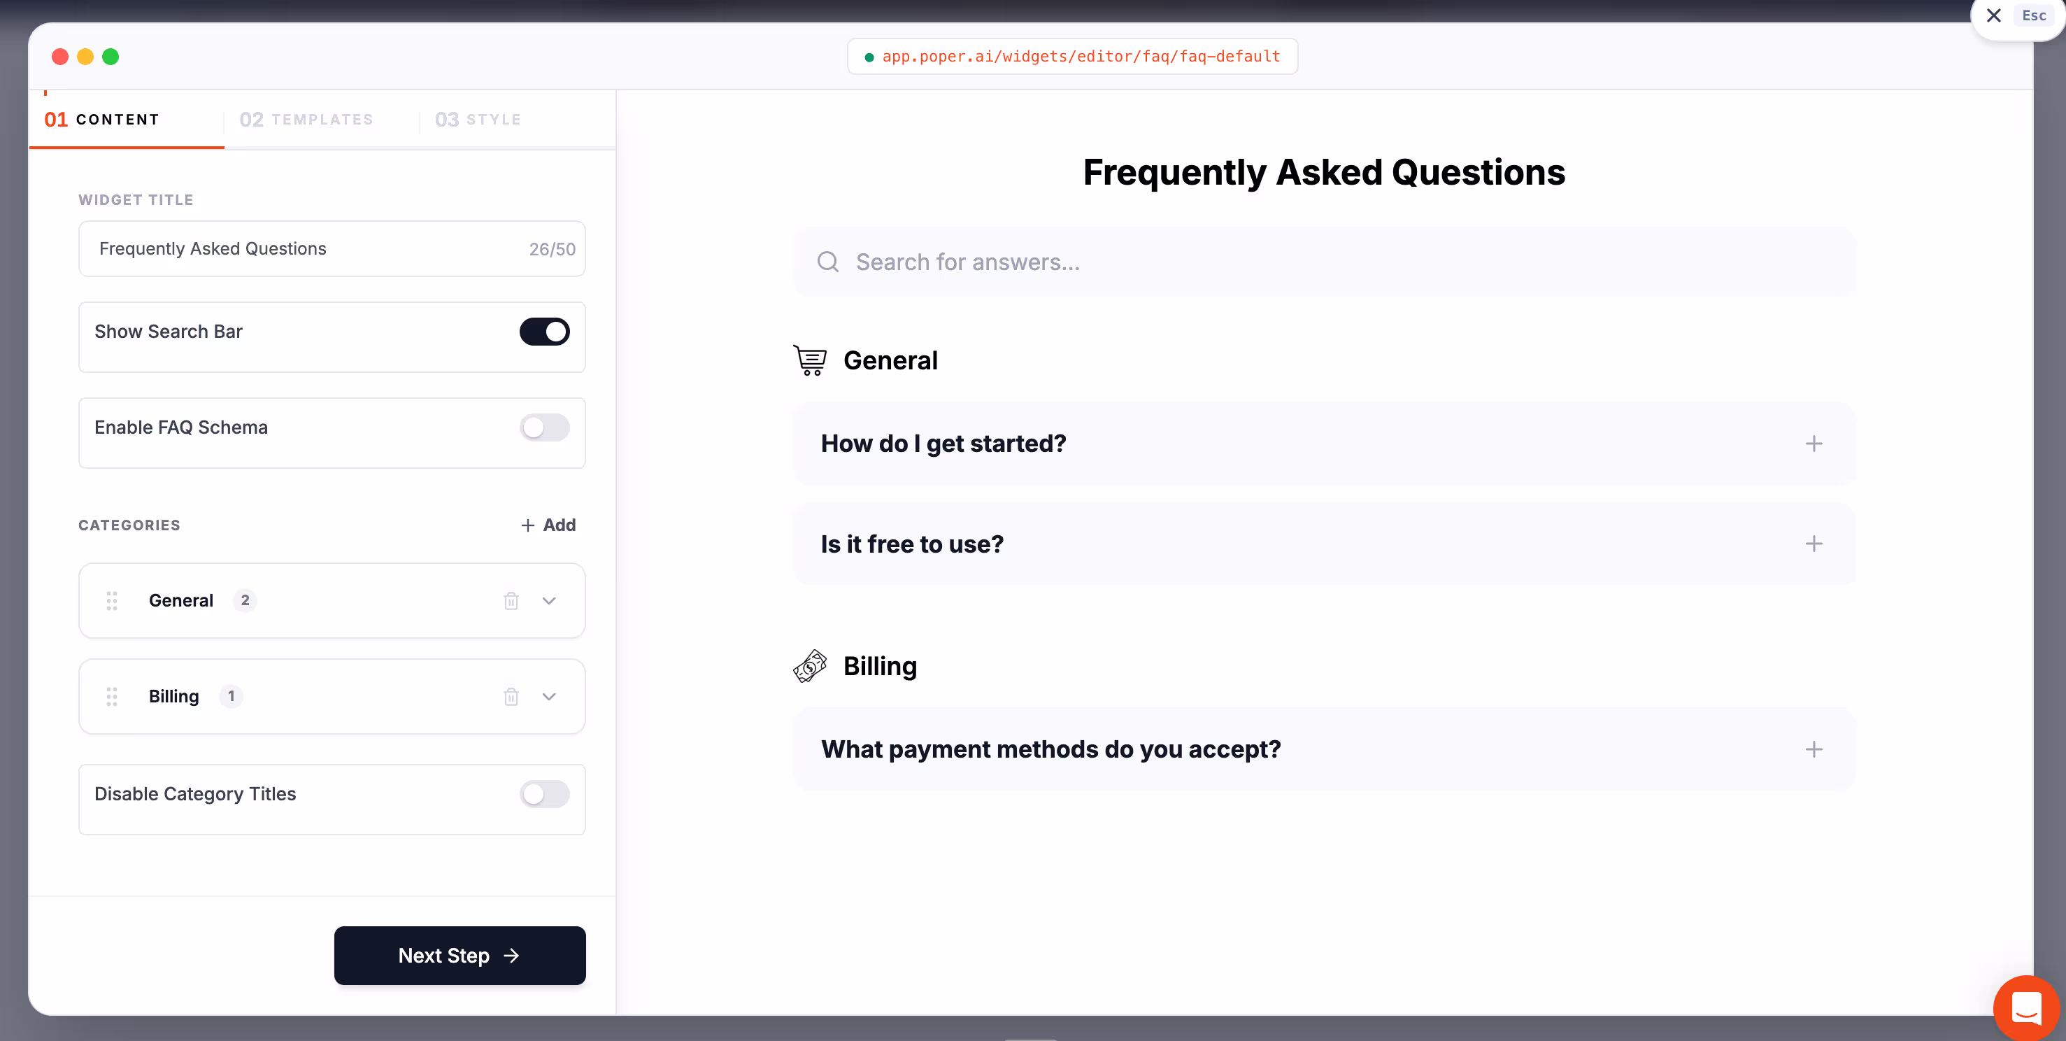Click the CATEGORIES section label
2066x1041 pixels.
[x=129, y=525]
